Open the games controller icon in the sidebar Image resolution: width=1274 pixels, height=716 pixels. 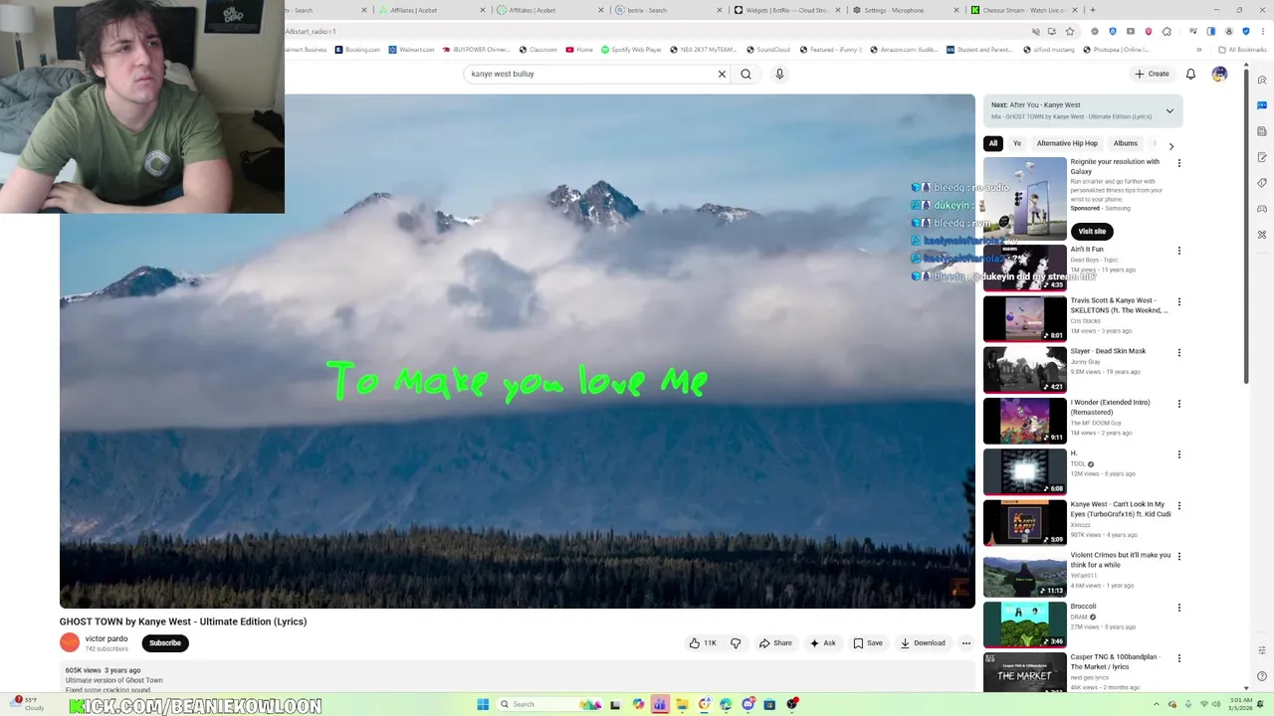pyautogui.click(x=1262, y=209)
